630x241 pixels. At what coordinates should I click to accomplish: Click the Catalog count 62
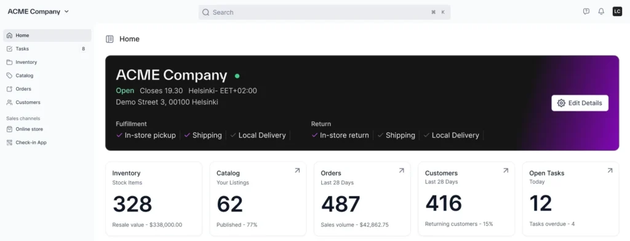(x=230, y=204)
